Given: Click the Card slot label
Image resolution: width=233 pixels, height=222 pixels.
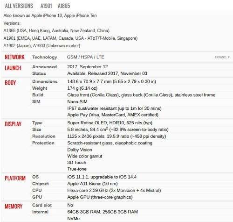Looking at the screenshot, I should click(42, 205).
